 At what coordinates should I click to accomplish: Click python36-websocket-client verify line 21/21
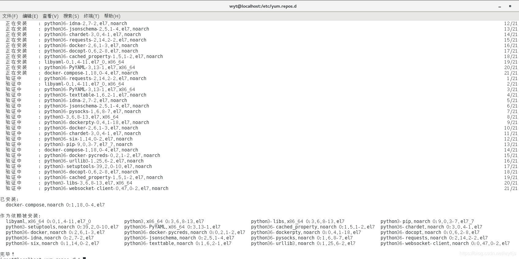(261, 188)
